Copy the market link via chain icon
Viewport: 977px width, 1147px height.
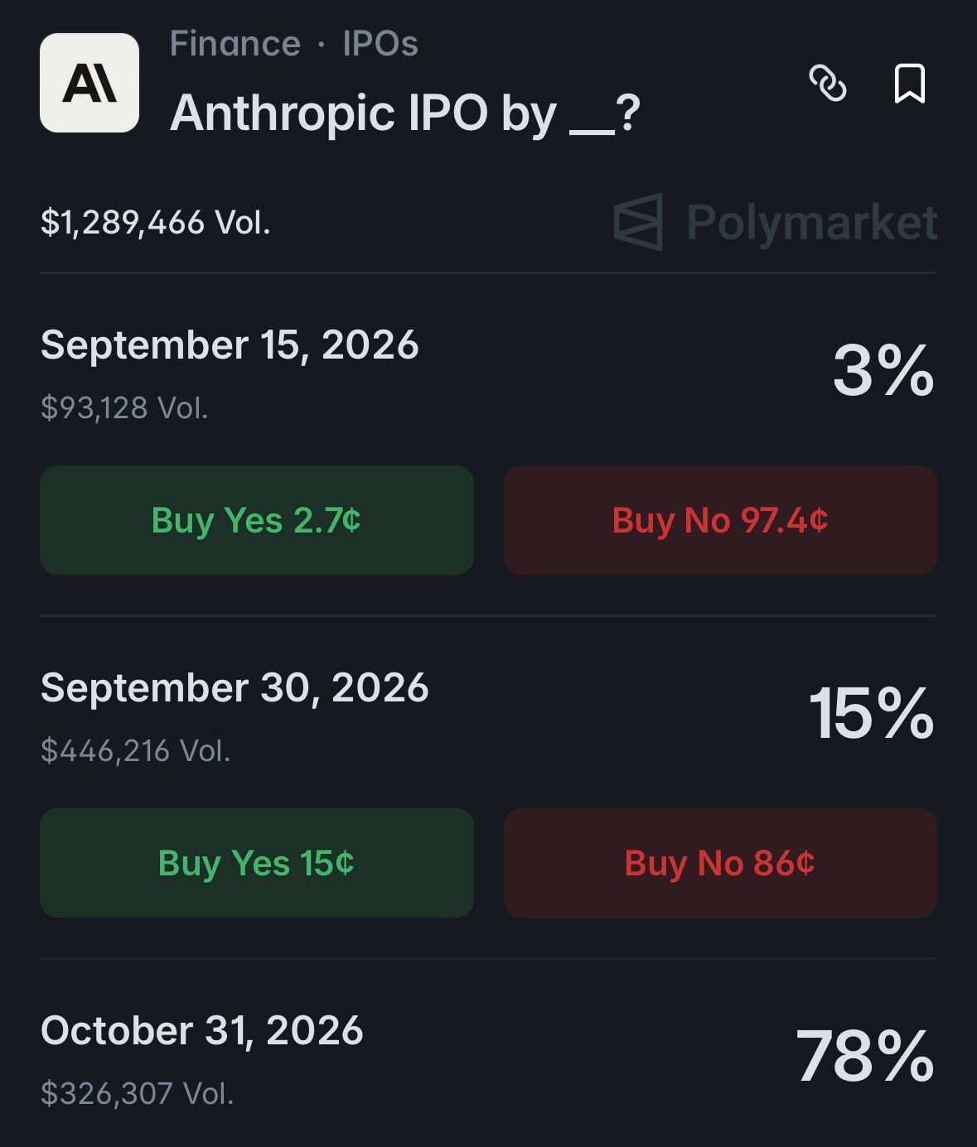click(x=827, y=84)
